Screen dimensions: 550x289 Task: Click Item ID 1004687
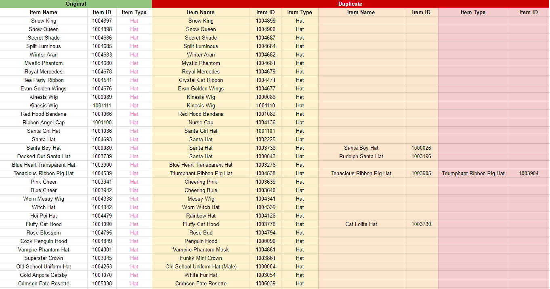[265, 38]
